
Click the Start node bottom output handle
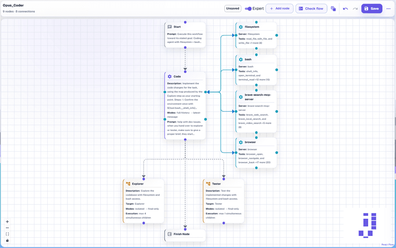pyautogui.click(x=185, y=48)
